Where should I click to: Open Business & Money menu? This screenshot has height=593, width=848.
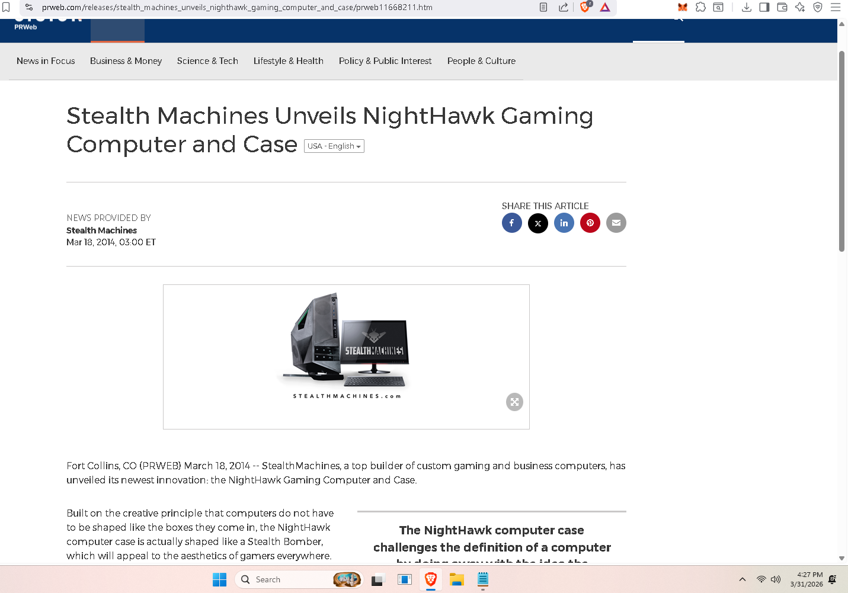pos(126,61)
